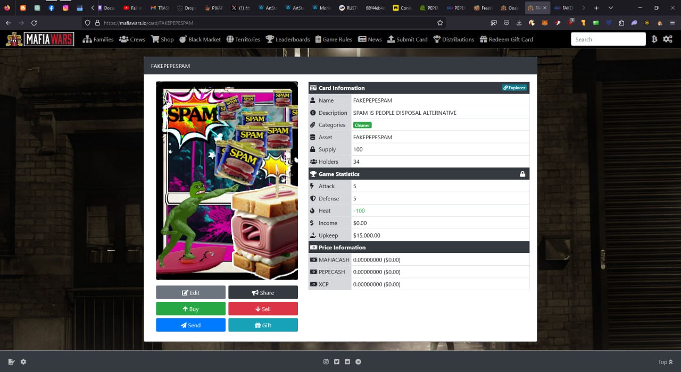Screen dimensions: 681x372
Task: Bookmark this page with the star icon
Action: point(440,23)
